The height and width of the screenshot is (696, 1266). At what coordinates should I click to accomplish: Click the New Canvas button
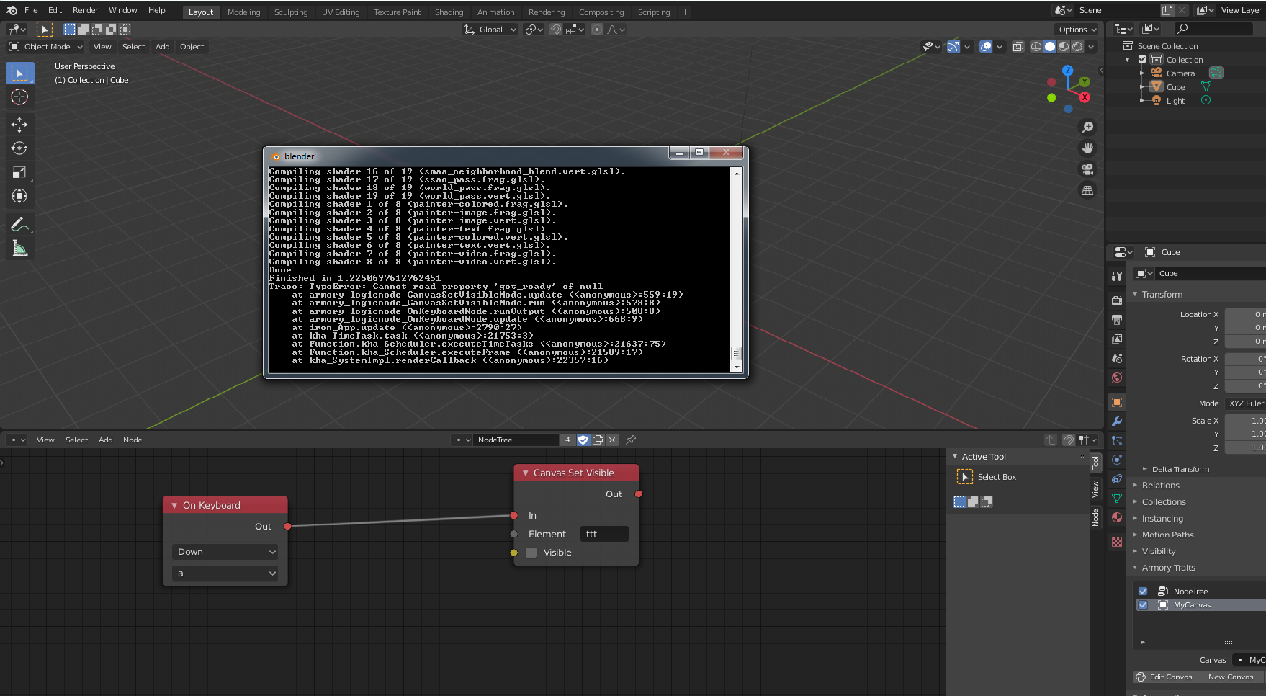1230,677
